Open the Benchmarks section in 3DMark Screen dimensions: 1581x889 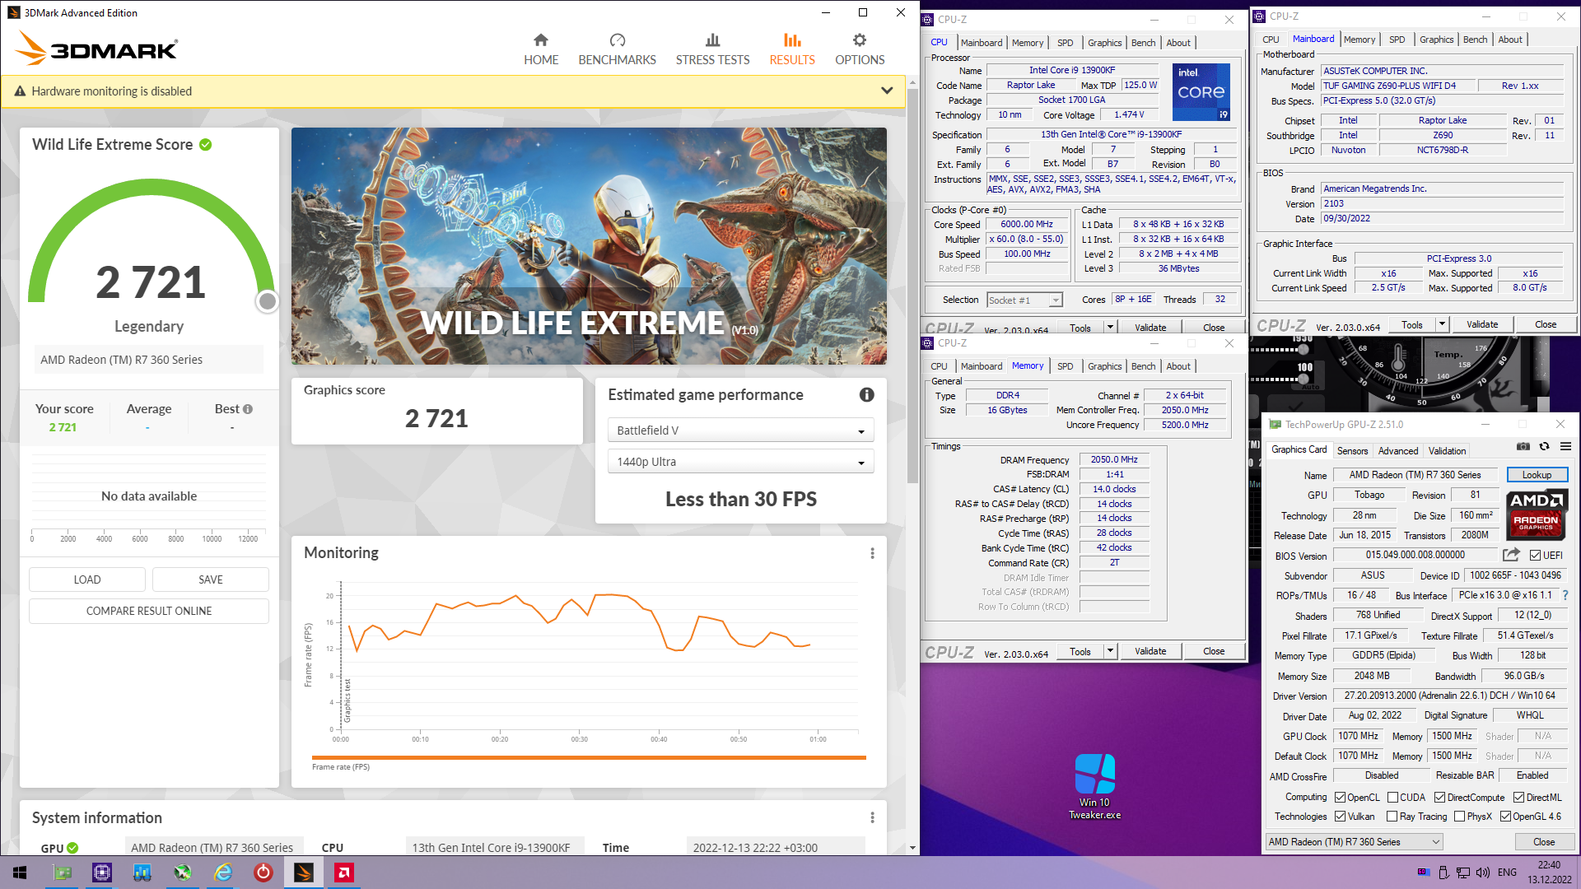coord(617,49)
